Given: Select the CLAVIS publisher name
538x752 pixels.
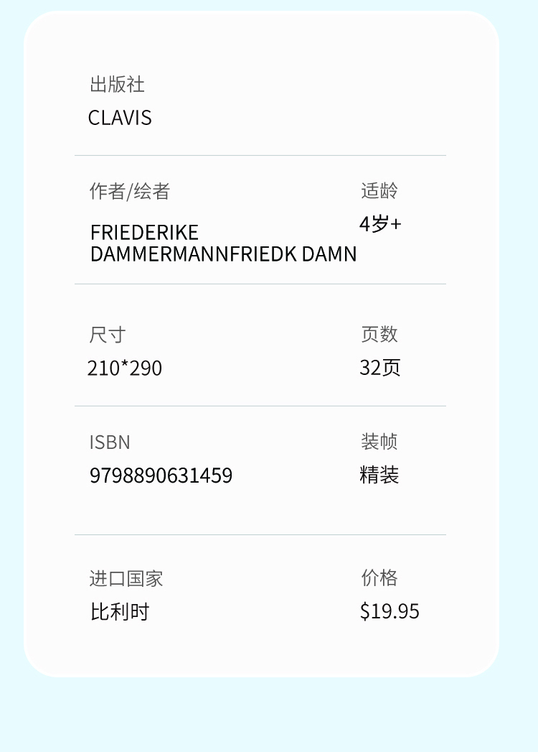Looking at the screenshot, I should click(x=120, y=117).
